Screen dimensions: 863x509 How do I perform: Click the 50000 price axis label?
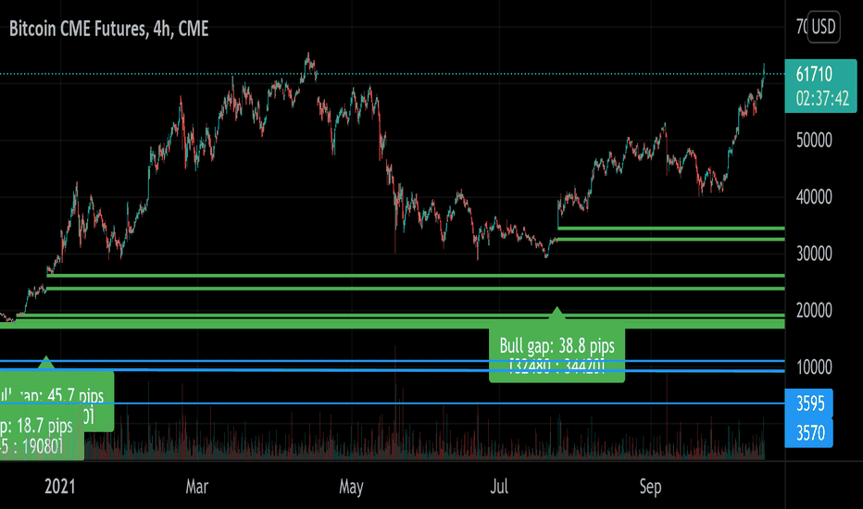tap(814, 141)
